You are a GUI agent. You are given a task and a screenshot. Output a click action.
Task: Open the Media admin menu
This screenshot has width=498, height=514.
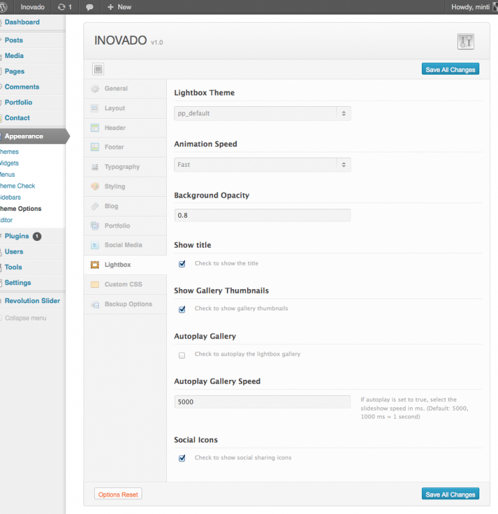point(14,55)
